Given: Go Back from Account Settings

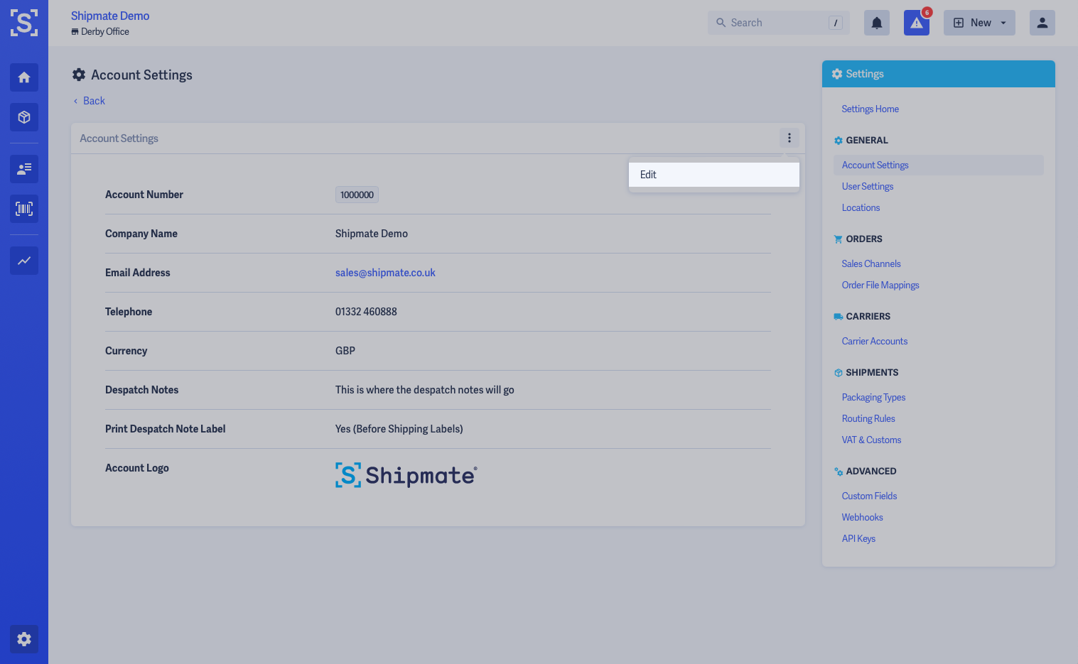Looking at the screenshot, I should click(x=89, y=101).
